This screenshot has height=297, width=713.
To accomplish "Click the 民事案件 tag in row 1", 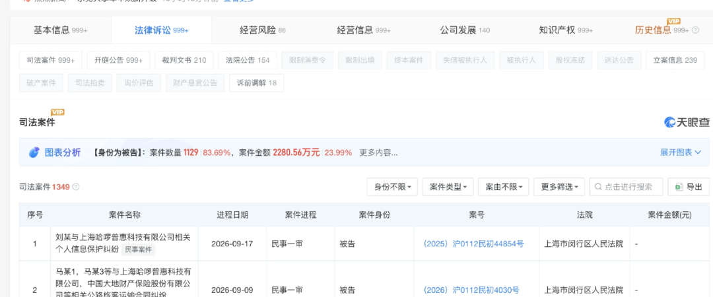I will 139,249.
